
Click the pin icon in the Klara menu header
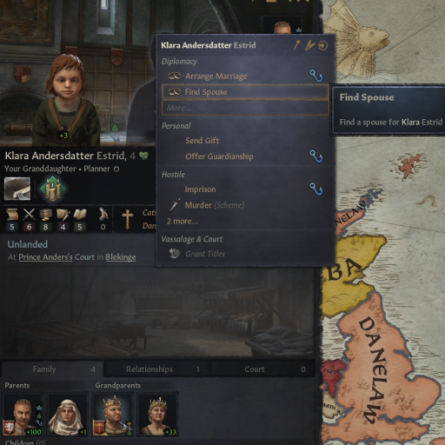[x=296, y=45]
